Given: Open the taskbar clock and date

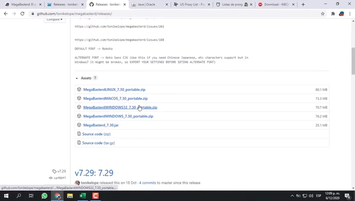Looking at the screenshot, I should pyautogui.click(x=333, y=196).
